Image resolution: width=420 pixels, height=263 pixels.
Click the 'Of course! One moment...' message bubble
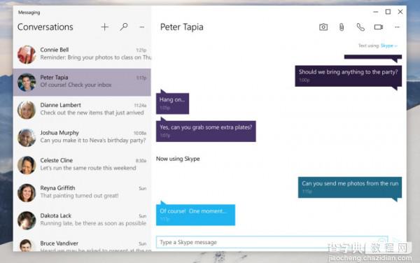195,215
